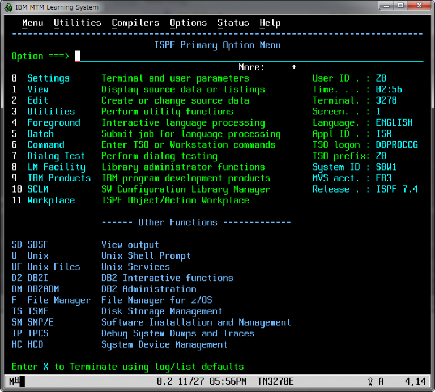Select the Dialog Test option
Viewport: 435px width, 392px height.
point(56,156)
